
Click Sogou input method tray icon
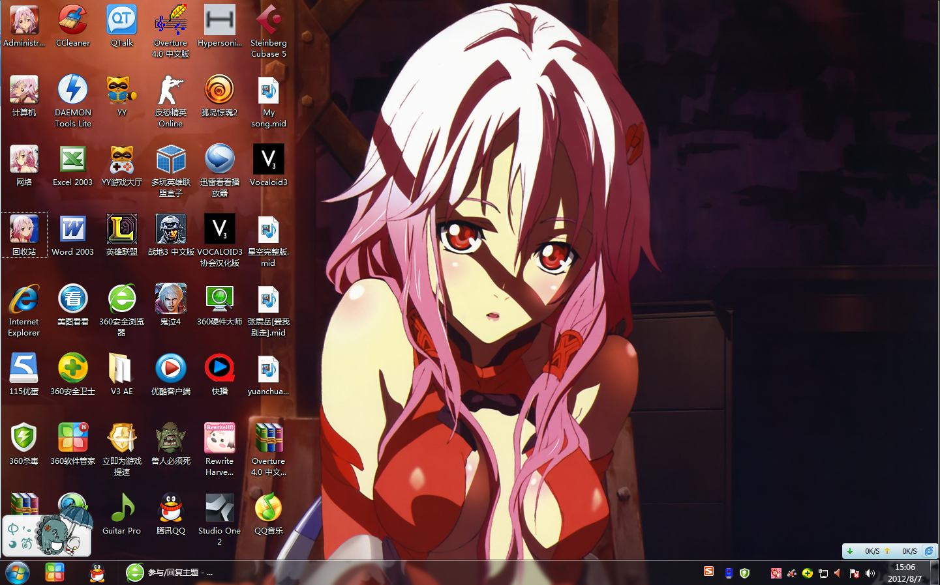(709, 571)
